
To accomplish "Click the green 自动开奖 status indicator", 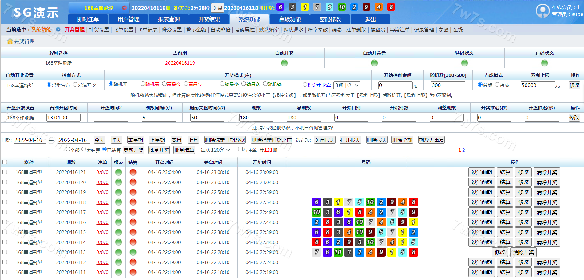I will 284,63.
